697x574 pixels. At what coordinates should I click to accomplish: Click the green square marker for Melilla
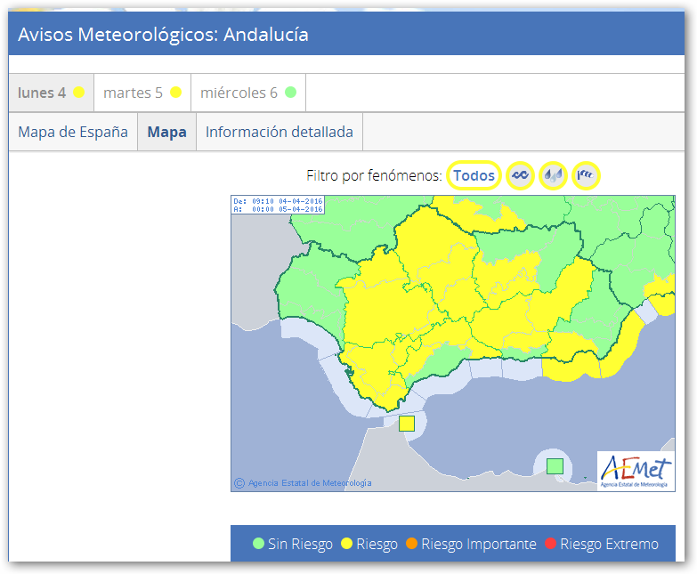click(555, 466)
